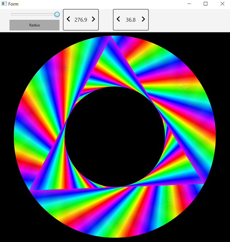Click the gray Radius label button
This screenshot has width=230, height=242.
click(x=34, y=25)
